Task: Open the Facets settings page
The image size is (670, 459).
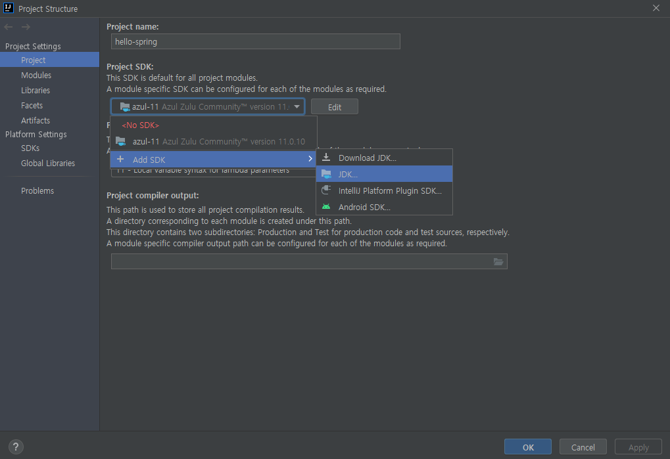Action: point(49,105)
